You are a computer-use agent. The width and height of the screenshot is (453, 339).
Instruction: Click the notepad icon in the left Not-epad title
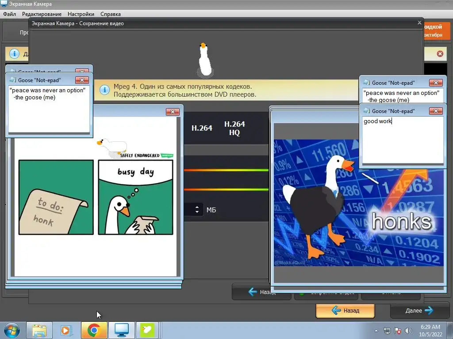(x=12, y=80)
